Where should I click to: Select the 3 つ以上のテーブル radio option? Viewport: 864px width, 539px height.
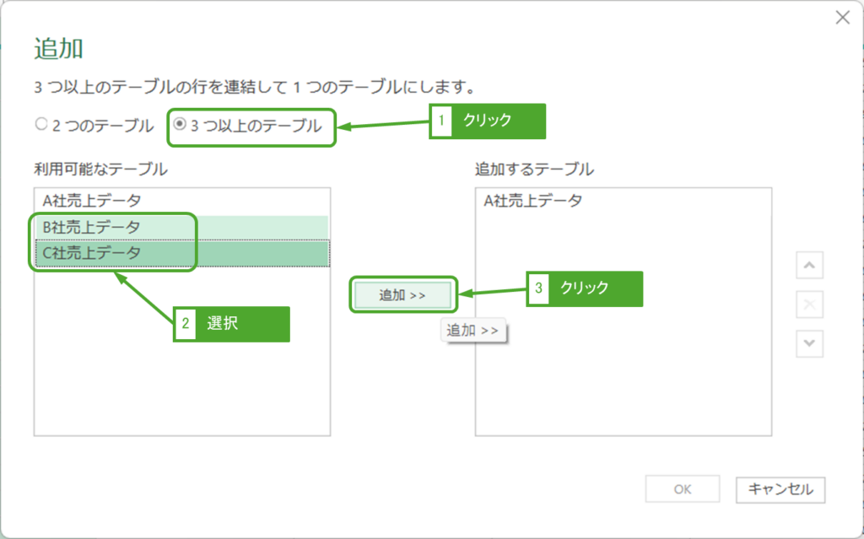click(x=180, y=125)
